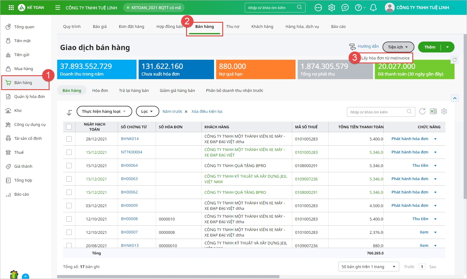Export the list to Excel
The height and width of the screenshot is (279, 467).
pyautogui.click(x=433, y=111)
